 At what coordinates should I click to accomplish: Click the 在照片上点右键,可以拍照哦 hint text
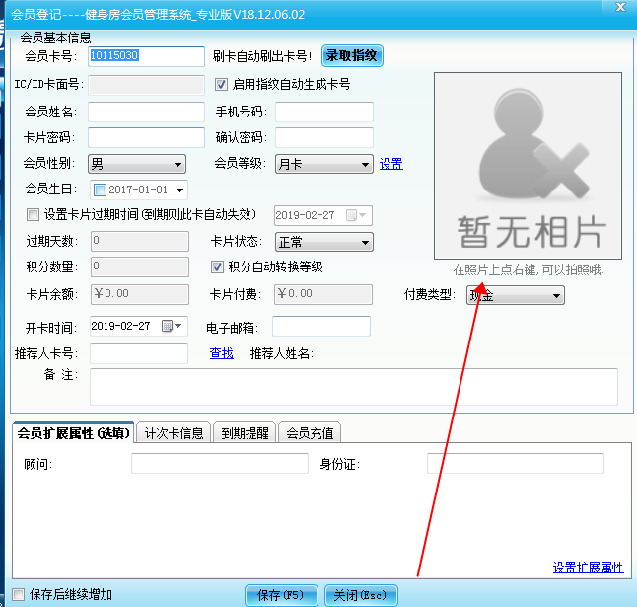point(529,269)
